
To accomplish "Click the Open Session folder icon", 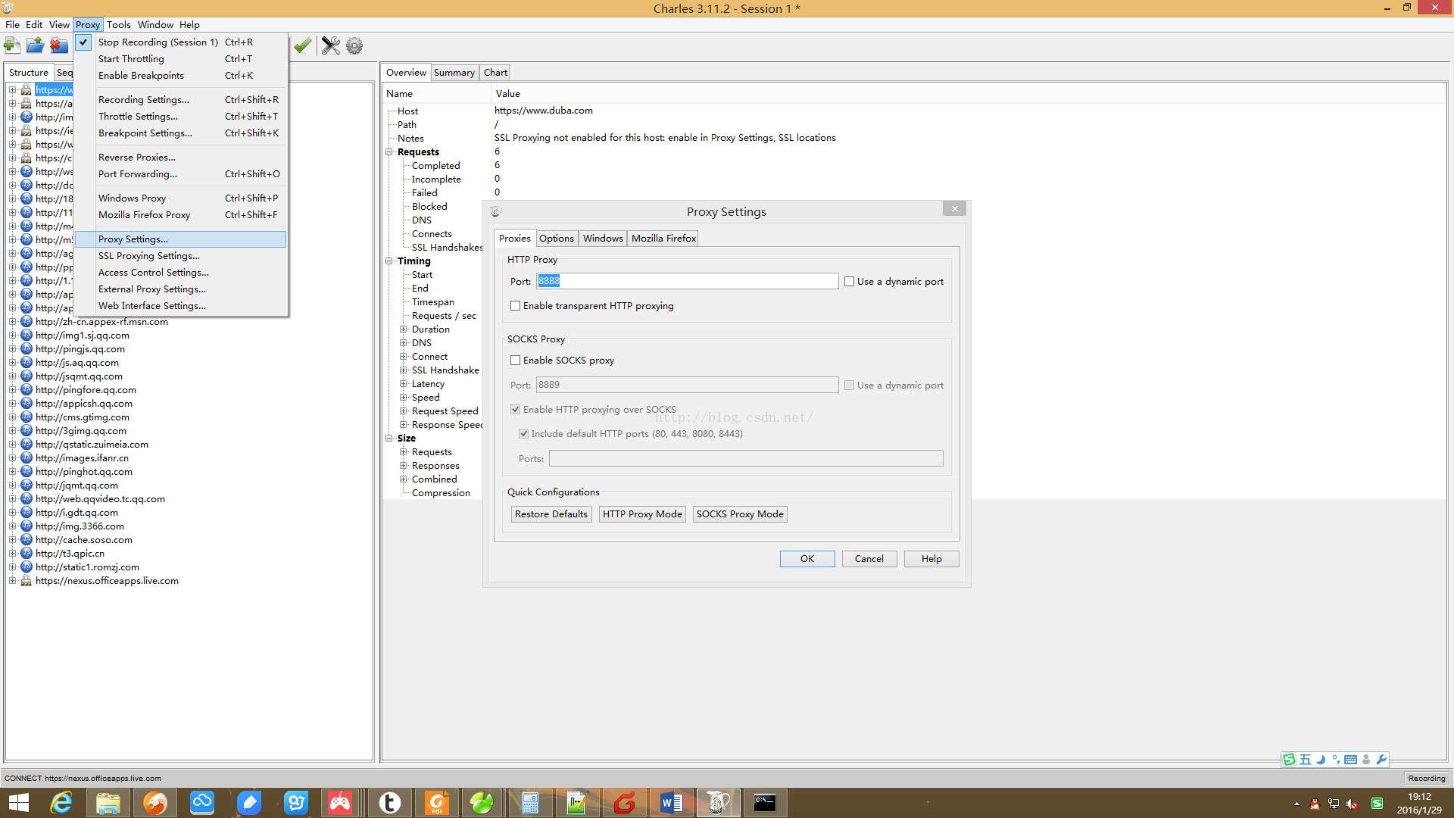I will tap(35, 45).
